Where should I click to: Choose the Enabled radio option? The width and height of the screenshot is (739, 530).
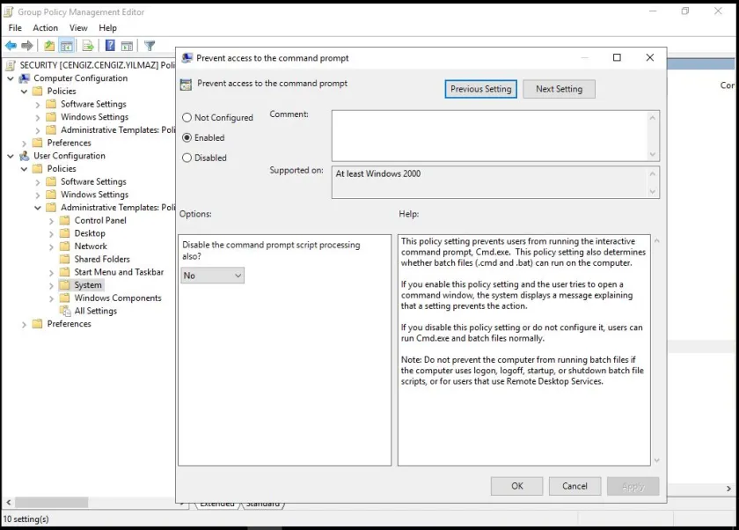(187, 138)
